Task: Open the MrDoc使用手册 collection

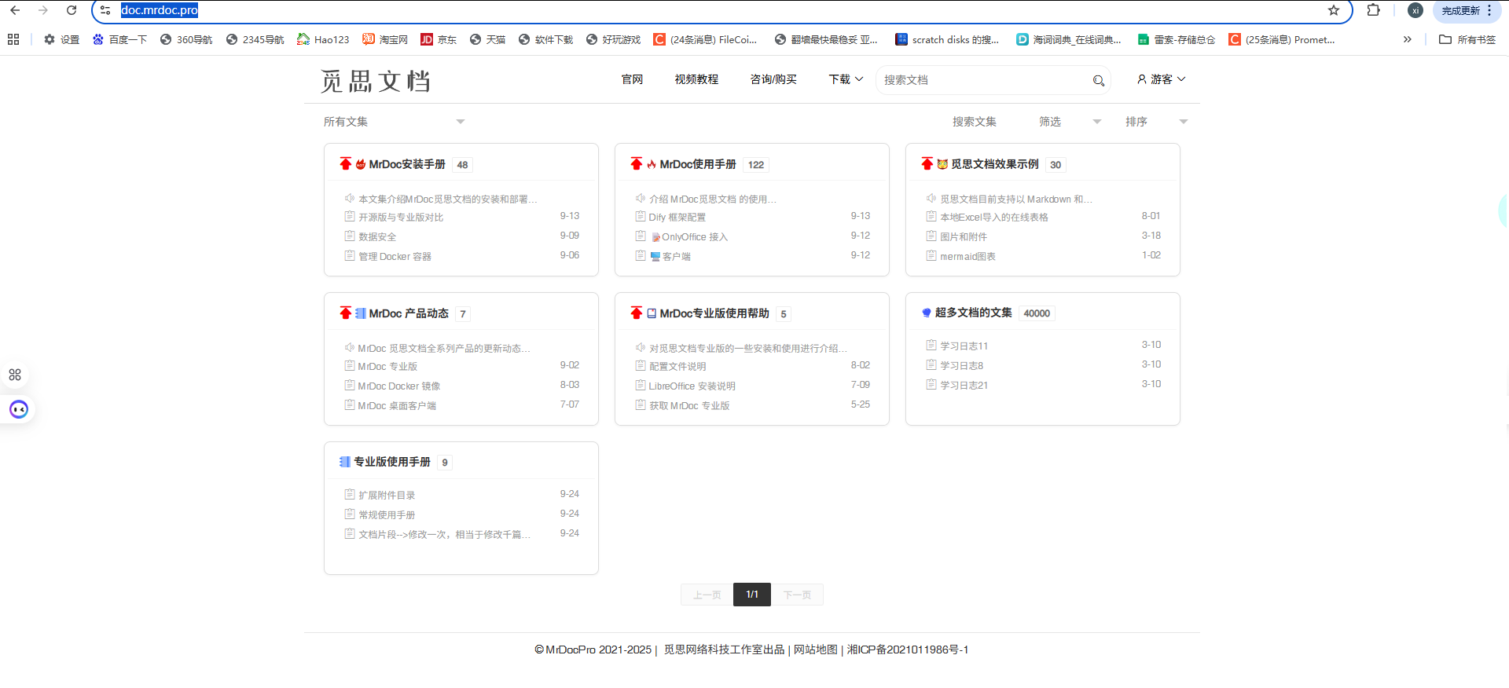Action: [x=698, y=164]
